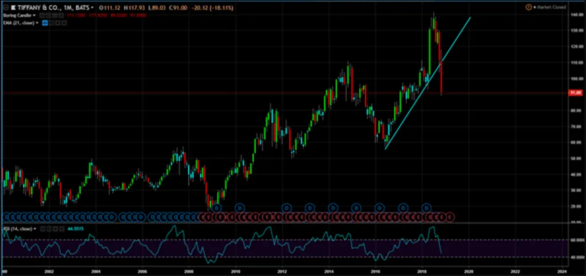
Task: Click the dividend marker near 2009
Action: (216, 207)
